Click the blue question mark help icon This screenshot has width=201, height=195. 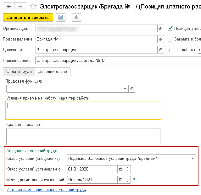tap(134, 180)
